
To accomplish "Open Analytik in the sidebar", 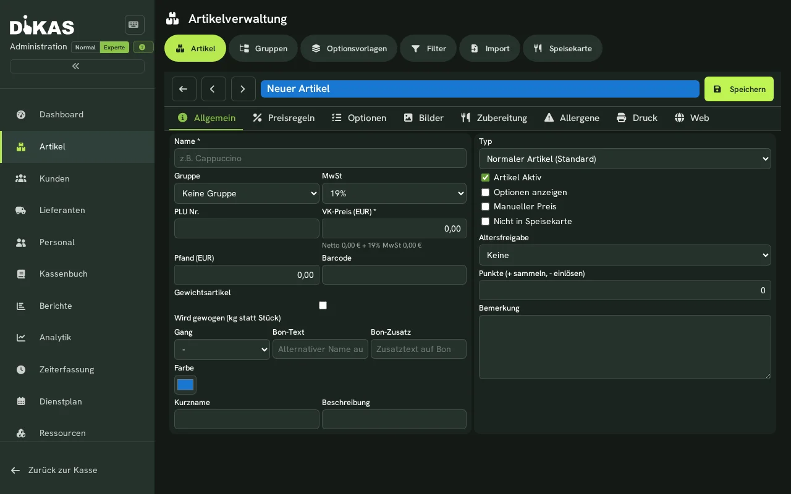I will [x=77, y=337].
